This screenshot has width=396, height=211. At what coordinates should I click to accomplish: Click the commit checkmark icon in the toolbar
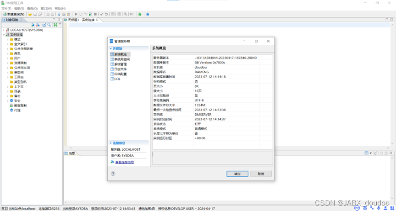pyautogui.click(x=101, y=14)
